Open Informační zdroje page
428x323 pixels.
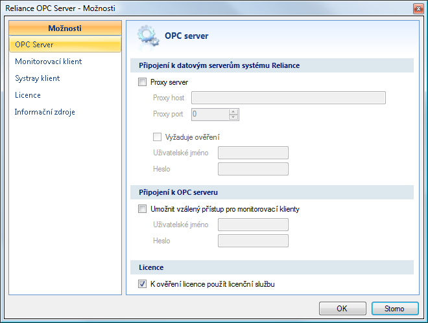(45, 112)
